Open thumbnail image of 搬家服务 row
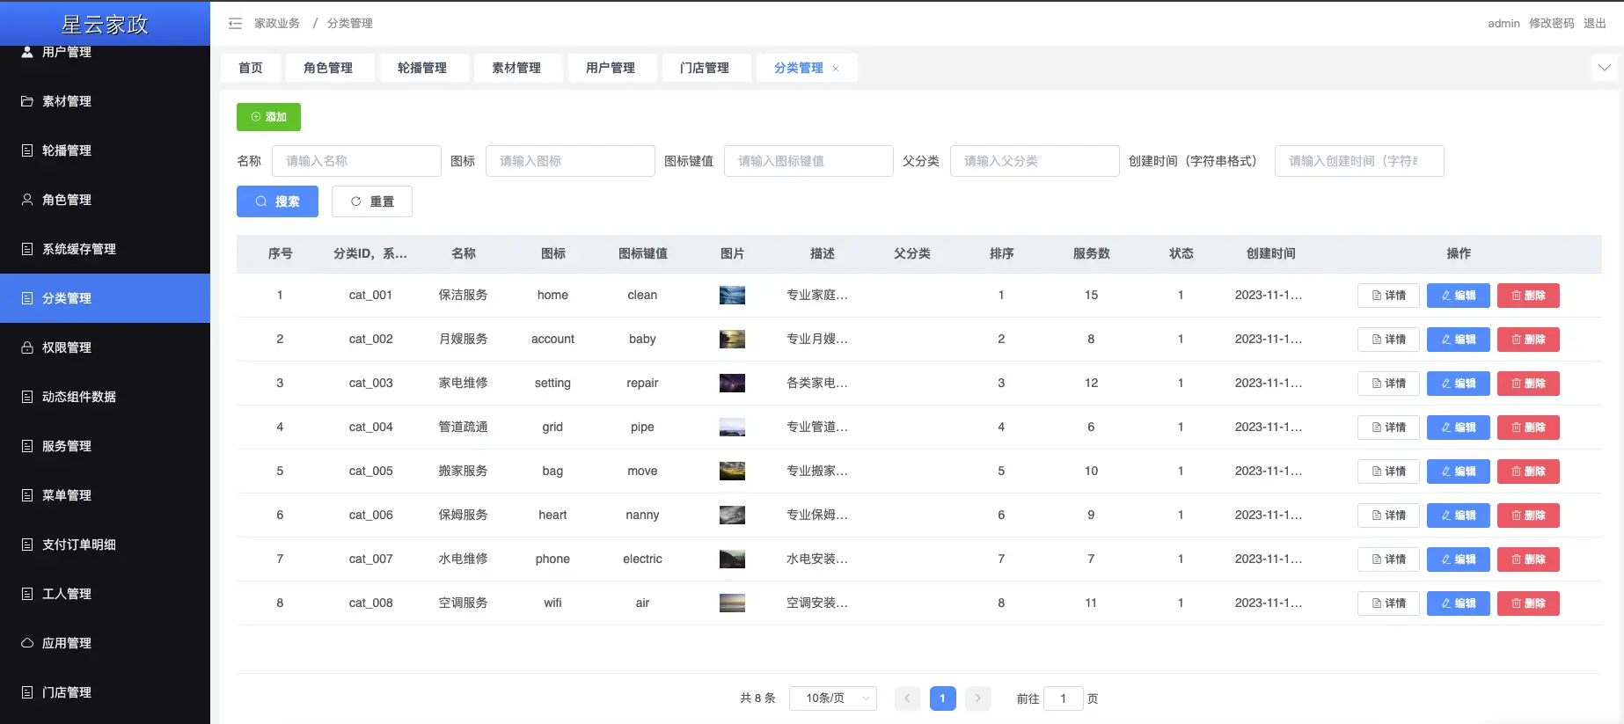The image size is (1624, 724). (x=732, y=472)
